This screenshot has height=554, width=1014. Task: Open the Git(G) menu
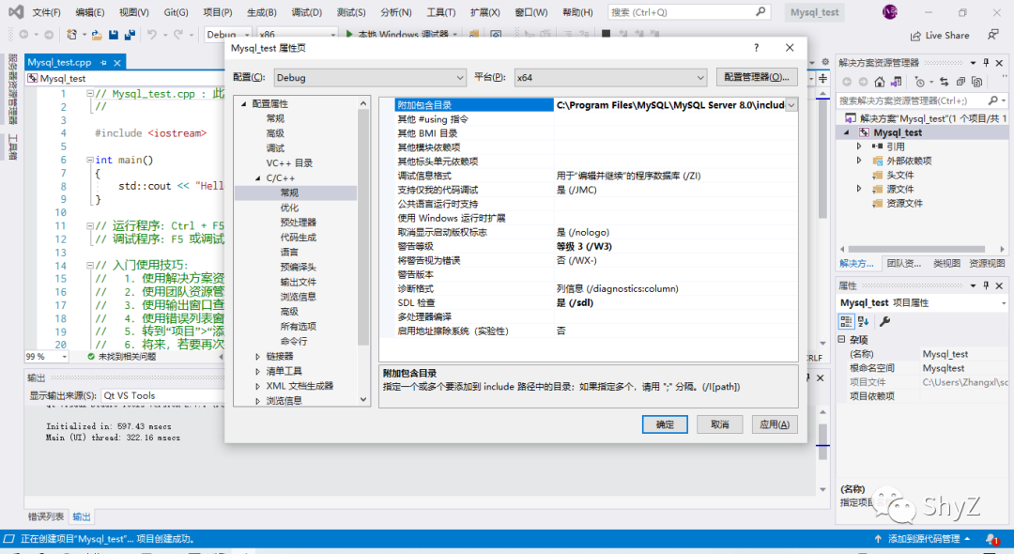click(x=176, y=12)
